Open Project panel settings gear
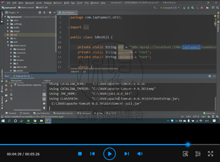 click(x=50, y=12)
